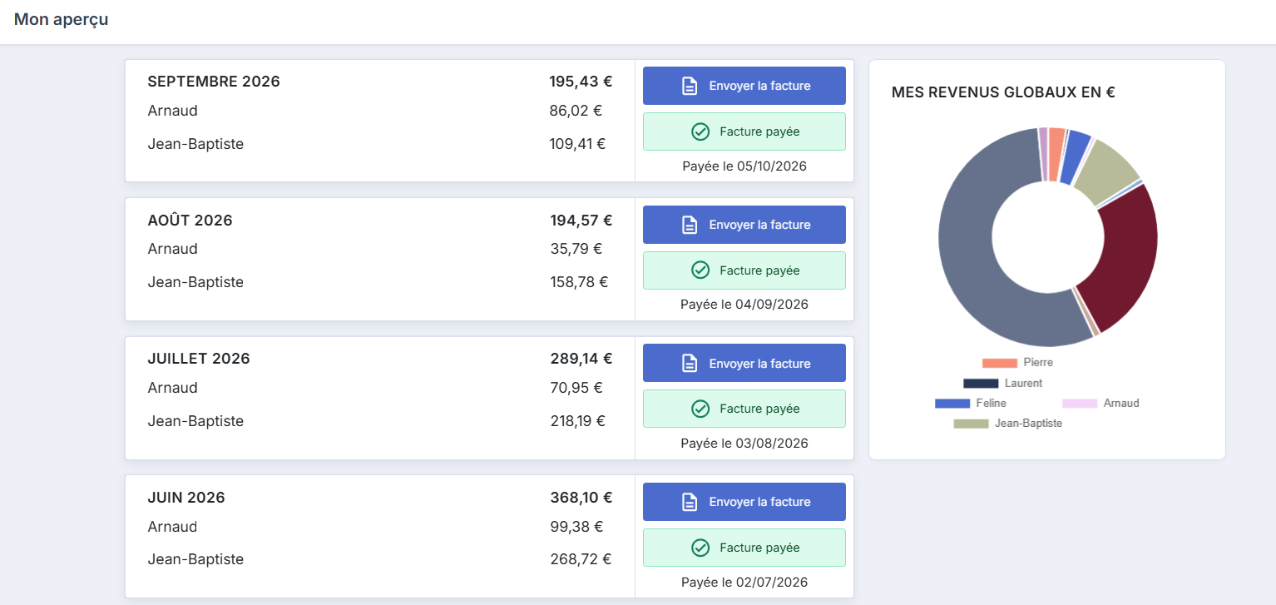Viewport: 1276px width, 605px height.
Task: Click Arnaud's amount 99,38 €
Action: click(576, 527)
